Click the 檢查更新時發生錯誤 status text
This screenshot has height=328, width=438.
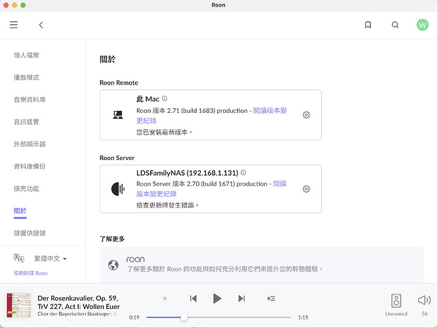tap(167, 205)
